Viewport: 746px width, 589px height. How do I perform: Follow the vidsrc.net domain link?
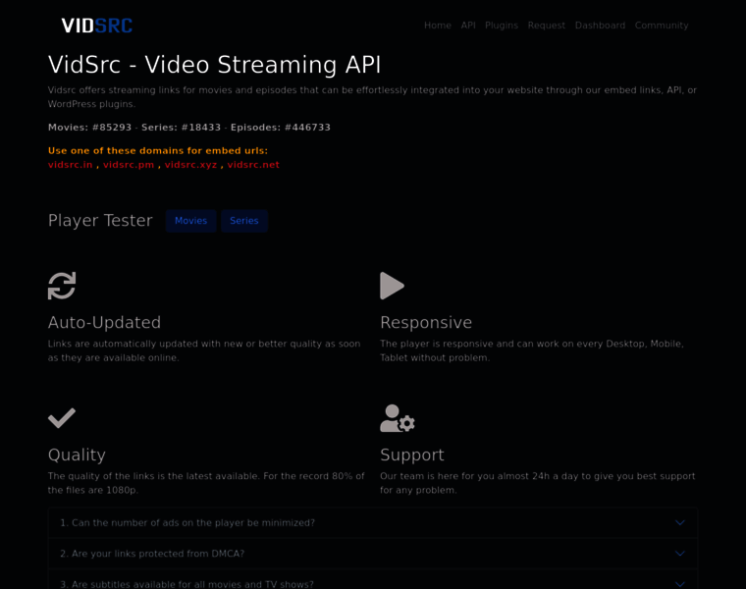click(x=253, y=165)
